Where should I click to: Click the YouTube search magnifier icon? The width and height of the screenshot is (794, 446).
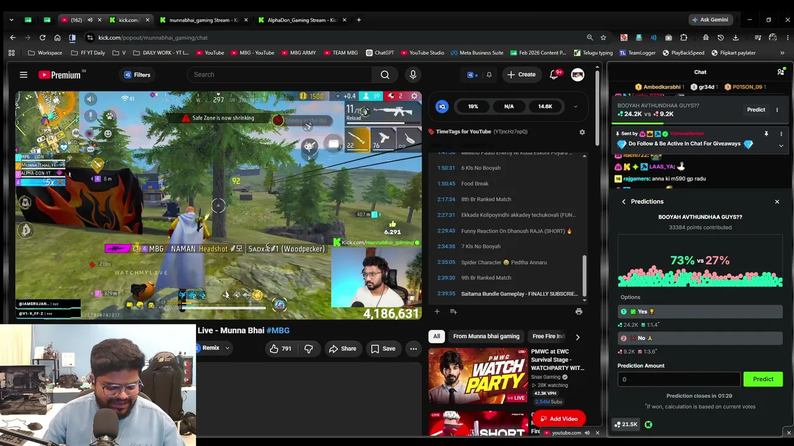(x=385, y=75)
